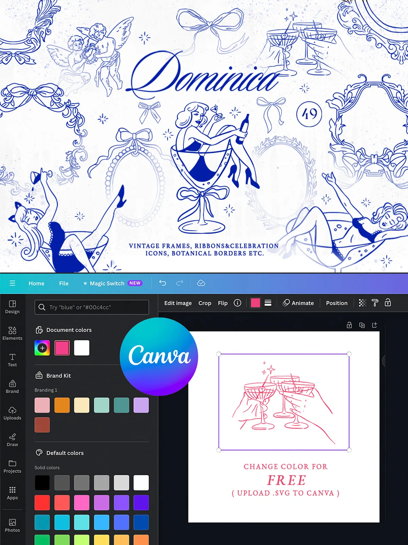This screenshot has width=408, height=545.
Task: Open the transparency checkerboard icon
Action: coord(362,303)
